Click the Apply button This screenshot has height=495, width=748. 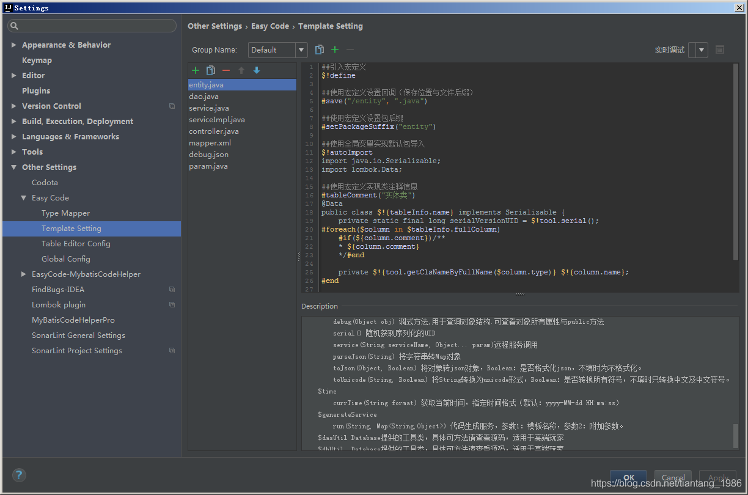point(718,478)
